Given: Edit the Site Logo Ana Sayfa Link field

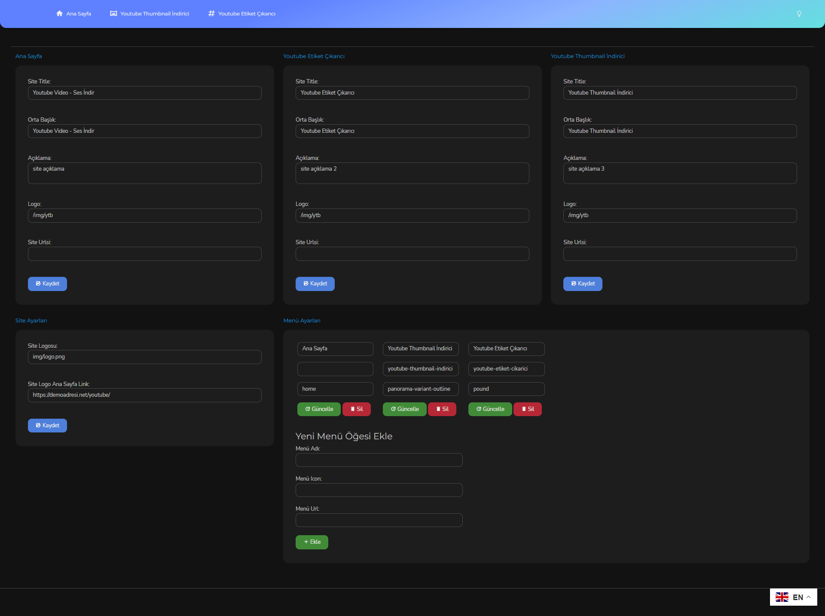Looking at the screenshot, I should [x=145, y=395].
